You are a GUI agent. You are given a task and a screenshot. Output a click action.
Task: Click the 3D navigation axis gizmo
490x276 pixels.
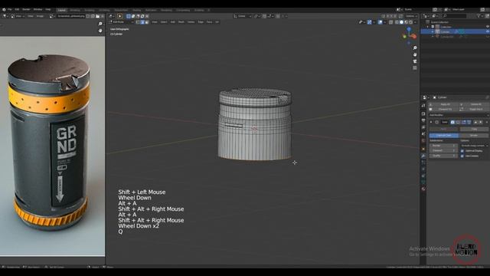pos(410,35)
